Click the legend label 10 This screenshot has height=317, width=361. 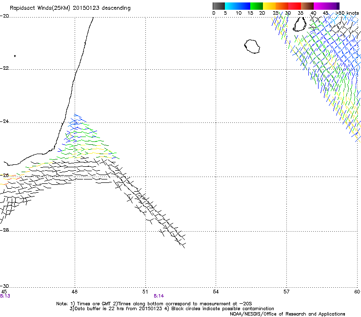point(239,13)
